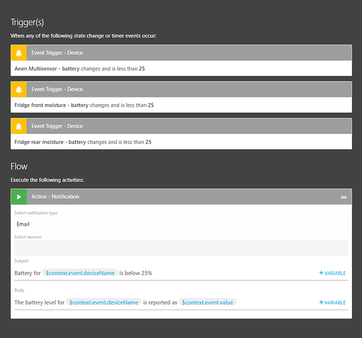Open the Email notification type dropdown
The width and height of the screenshot is (362, 338).
tap(181, 224)
